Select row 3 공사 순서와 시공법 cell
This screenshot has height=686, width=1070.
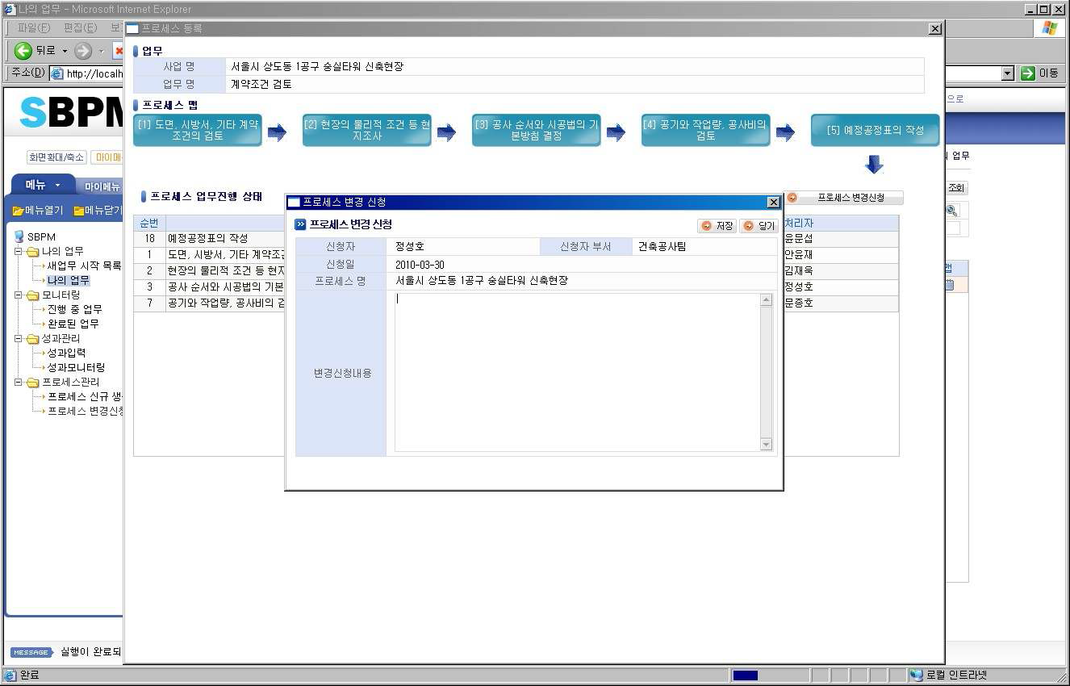click(x=225, y=287)
